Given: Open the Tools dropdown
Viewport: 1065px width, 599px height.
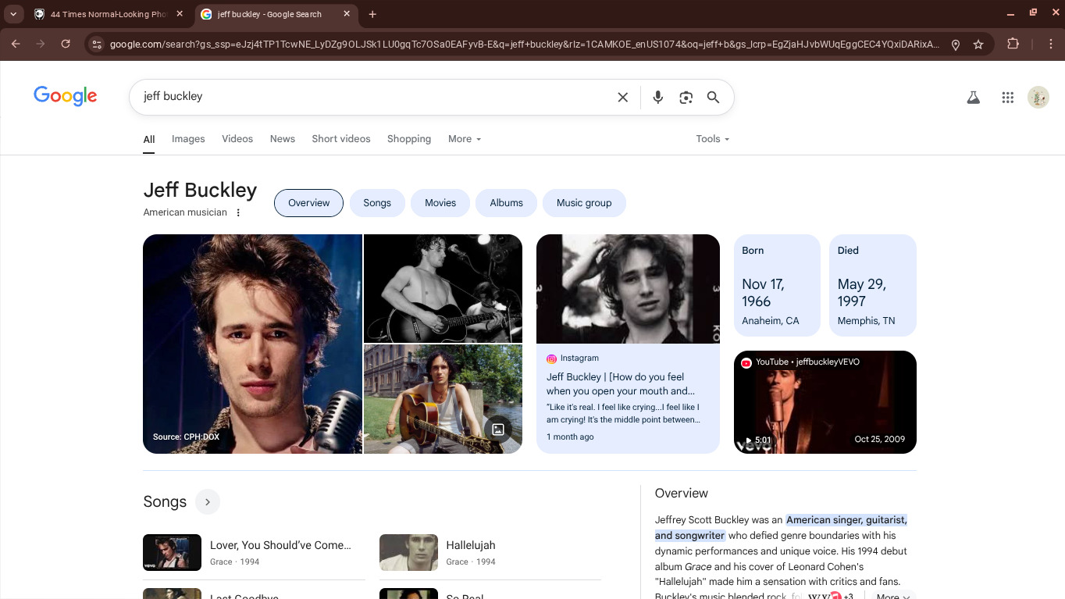Looking at the screenshot, I should 712,139.
